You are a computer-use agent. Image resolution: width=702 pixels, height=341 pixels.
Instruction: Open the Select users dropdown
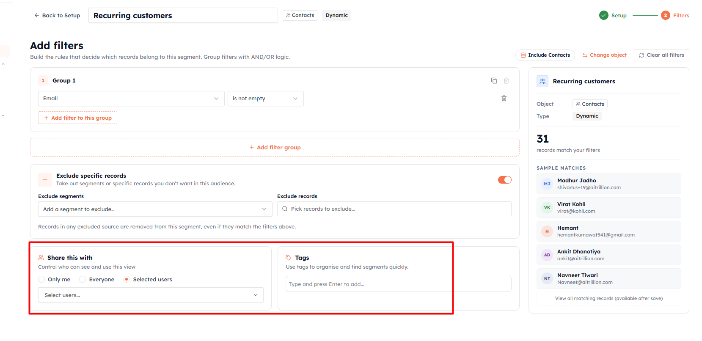click(151, 295)
